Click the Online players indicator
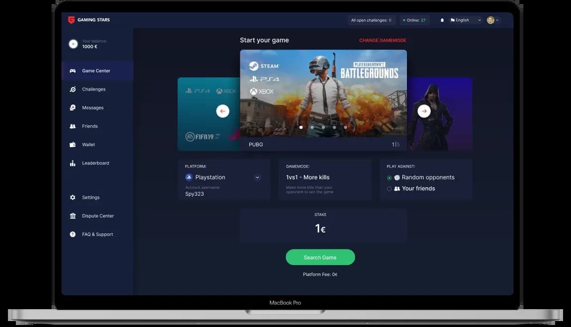The image size is (571, 327). pyautogui.click(x=414, y=20)
